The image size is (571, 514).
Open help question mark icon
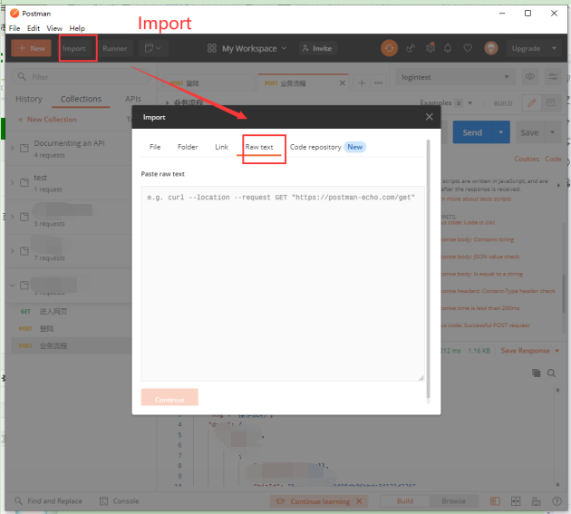[x=556, y=501]
